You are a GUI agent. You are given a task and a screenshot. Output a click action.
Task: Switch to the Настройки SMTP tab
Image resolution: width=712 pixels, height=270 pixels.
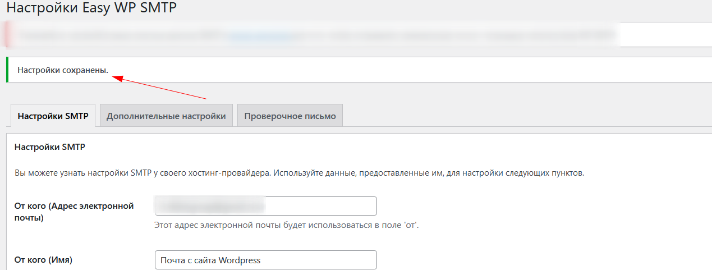tap(53, 116)
